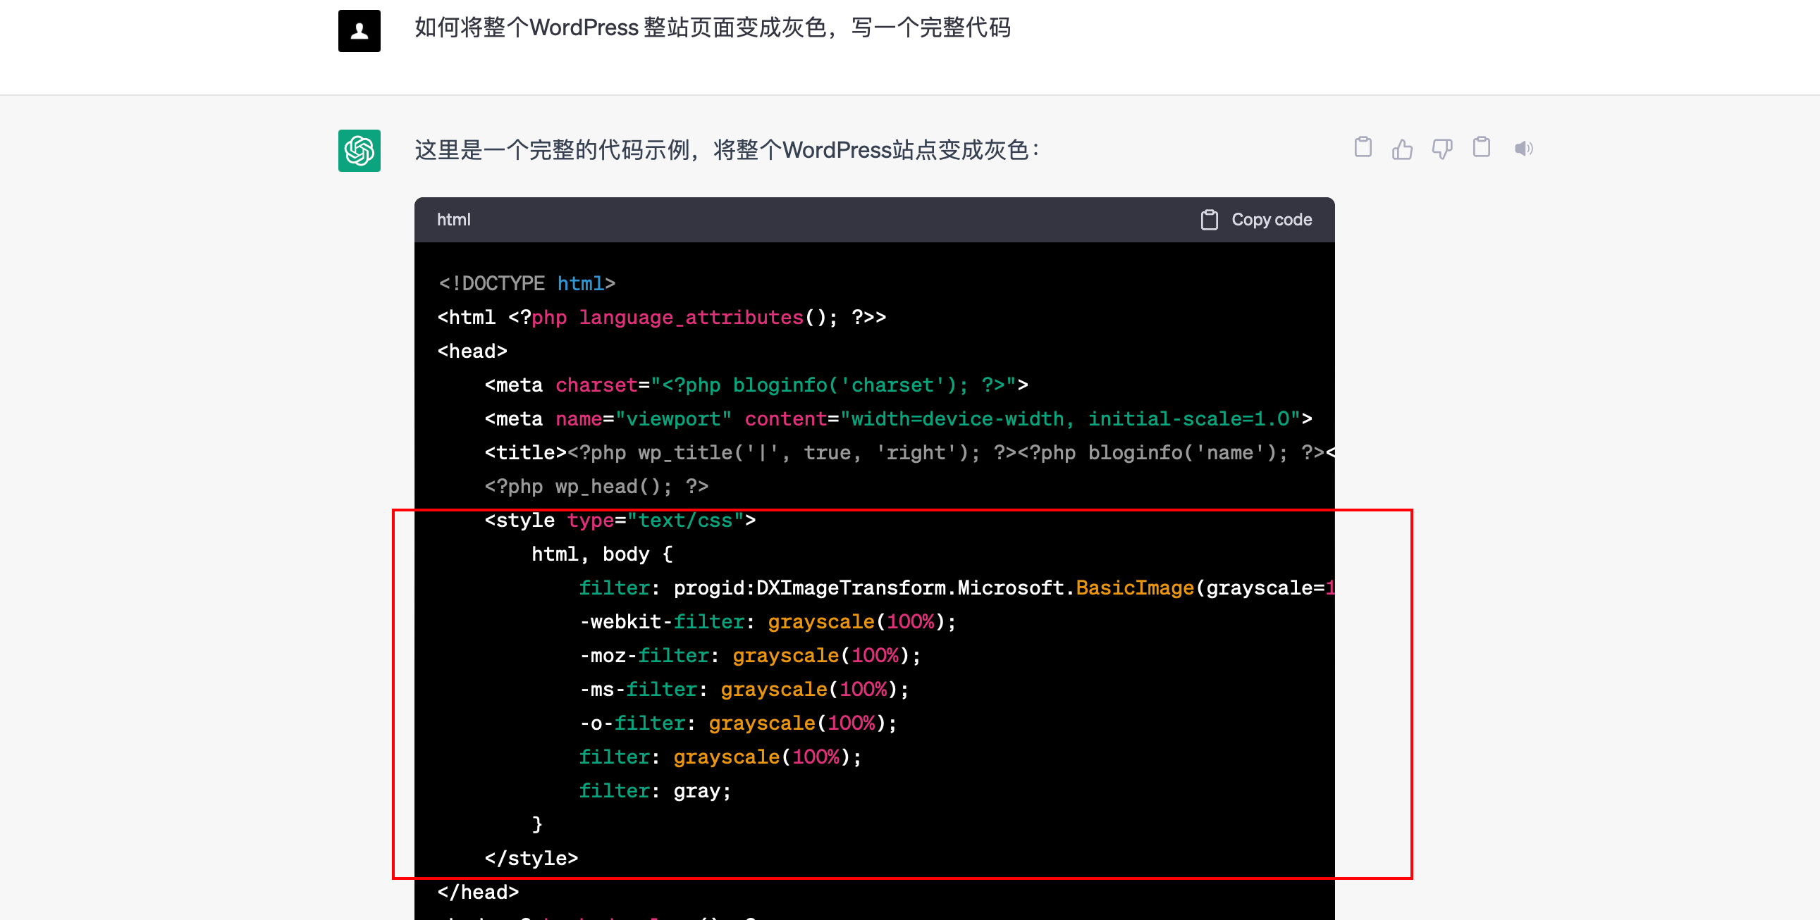The image size is (1820, 920).
Task: Click the opening <head> tag line
Action: (x=472, y=352)
